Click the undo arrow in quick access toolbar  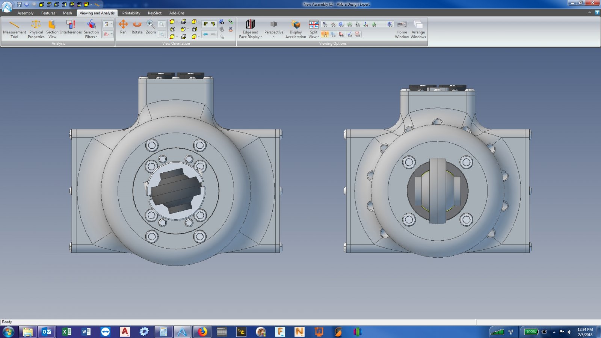[27, 5]
